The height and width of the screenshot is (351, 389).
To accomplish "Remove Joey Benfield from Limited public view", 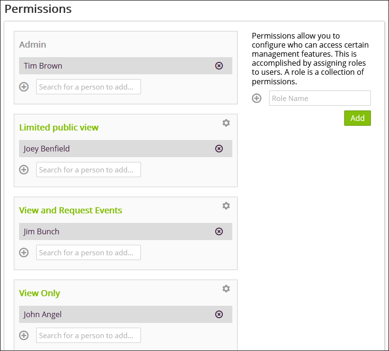I will [x=219, y=149].
